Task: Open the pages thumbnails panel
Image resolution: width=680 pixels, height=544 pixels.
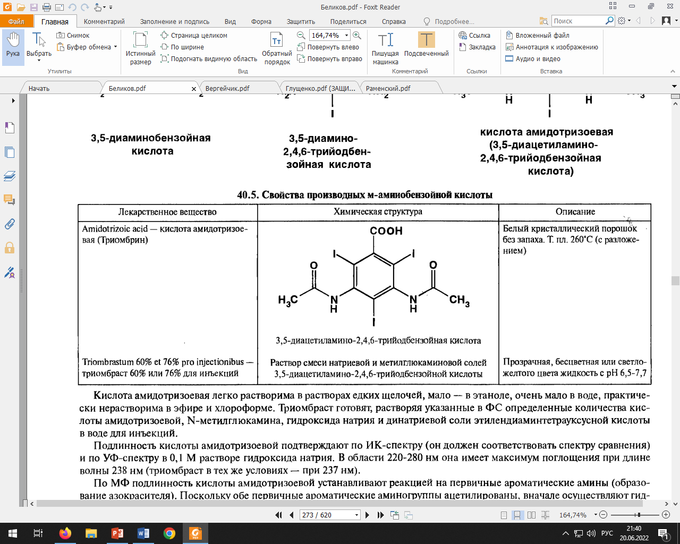Action: (10, 152)
